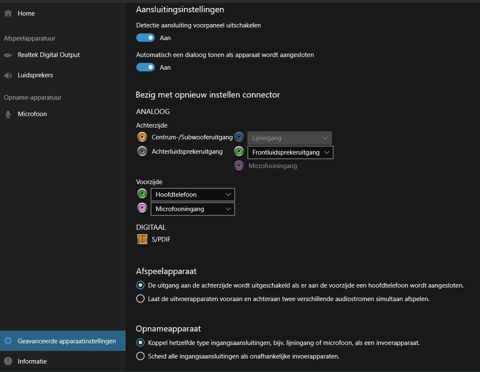This screenshot has width=480, height=372.
Task: Click the gray Achterluidsprekeruitgang jack
Action: [x=142, y=151]
